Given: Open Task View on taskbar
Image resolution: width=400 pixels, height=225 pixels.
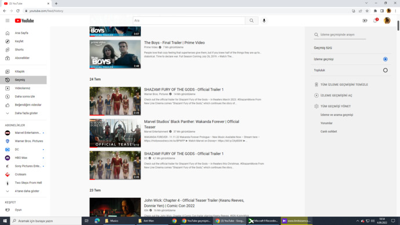Looking at the screenshot, I should click(87, 221).
